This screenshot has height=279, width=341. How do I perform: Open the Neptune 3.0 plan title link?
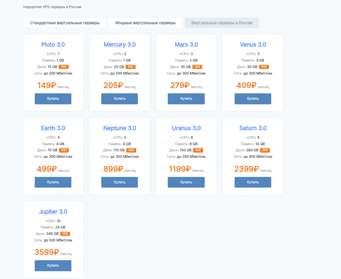pyautogui.click(x=119, y=128)
